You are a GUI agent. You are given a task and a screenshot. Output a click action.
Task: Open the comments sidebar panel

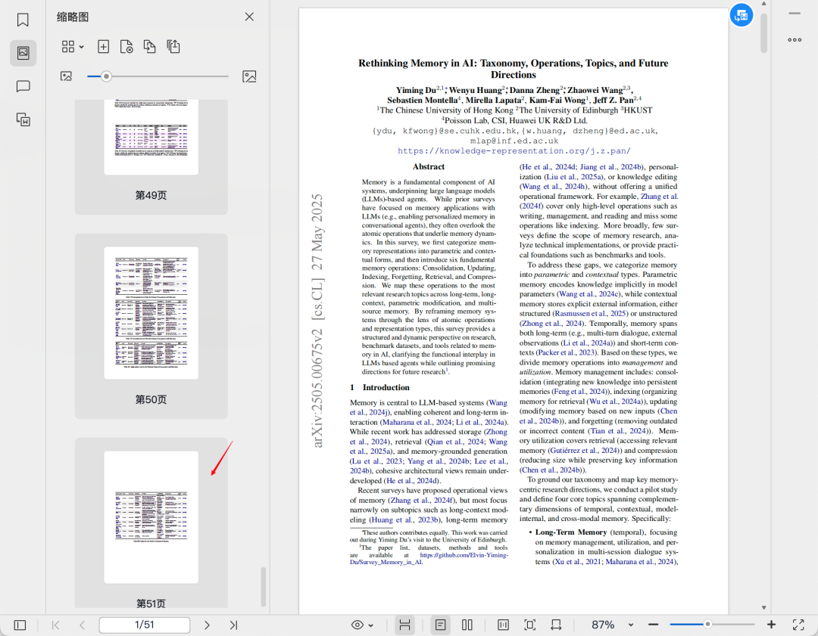[x=23, y=86]
